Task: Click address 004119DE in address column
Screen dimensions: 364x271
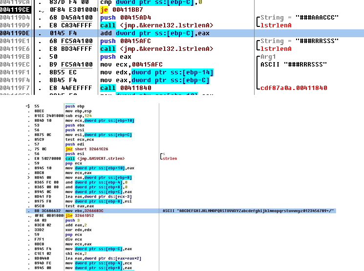Action: click(16, 33)
